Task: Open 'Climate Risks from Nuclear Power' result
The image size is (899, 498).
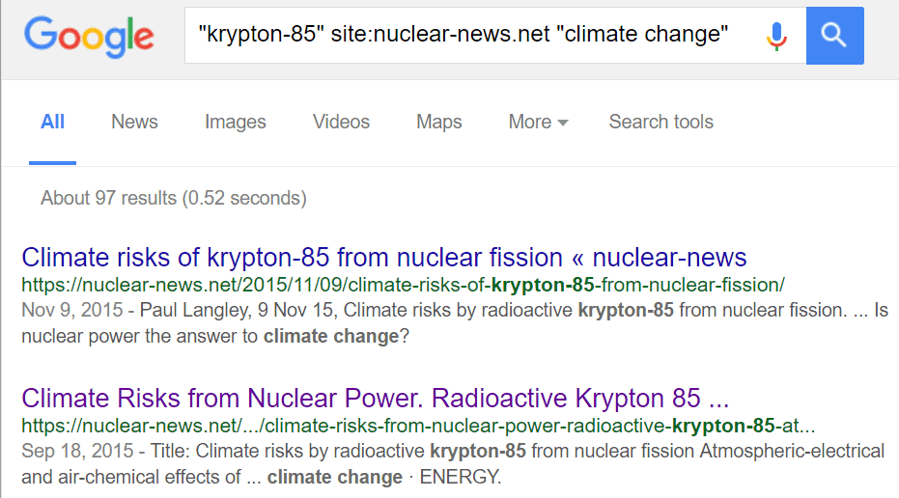Action: coord(375,399)
